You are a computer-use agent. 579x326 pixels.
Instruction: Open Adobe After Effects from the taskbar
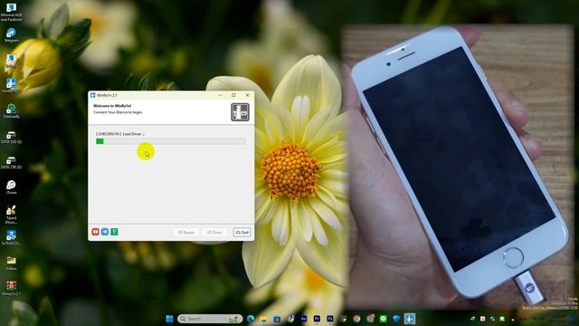click(304, 319)
